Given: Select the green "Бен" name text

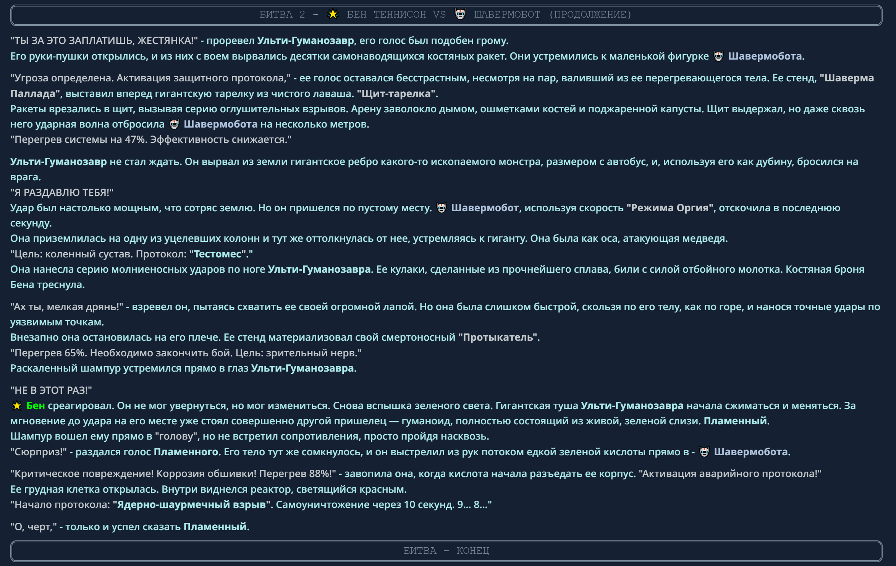Looking at the screenshot, I should click(x=36, y=406).
